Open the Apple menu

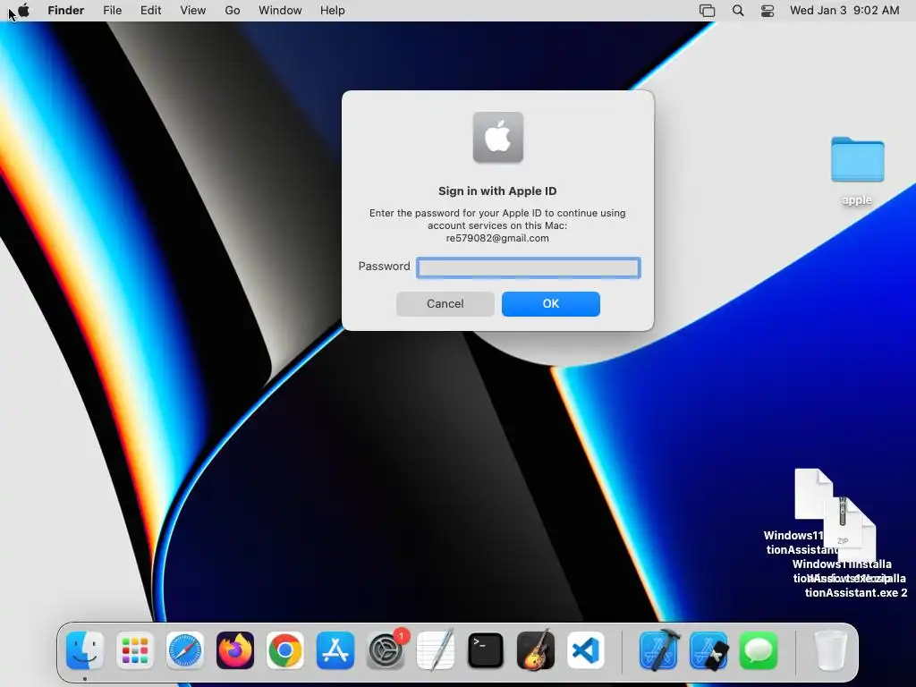(23, 10)
